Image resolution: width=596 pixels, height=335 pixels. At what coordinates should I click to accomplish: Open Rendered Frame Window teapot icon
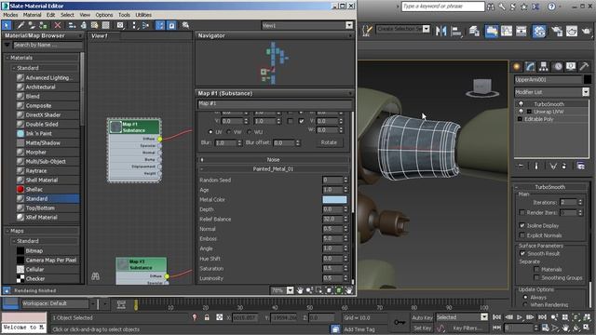(x=572, y=31)
